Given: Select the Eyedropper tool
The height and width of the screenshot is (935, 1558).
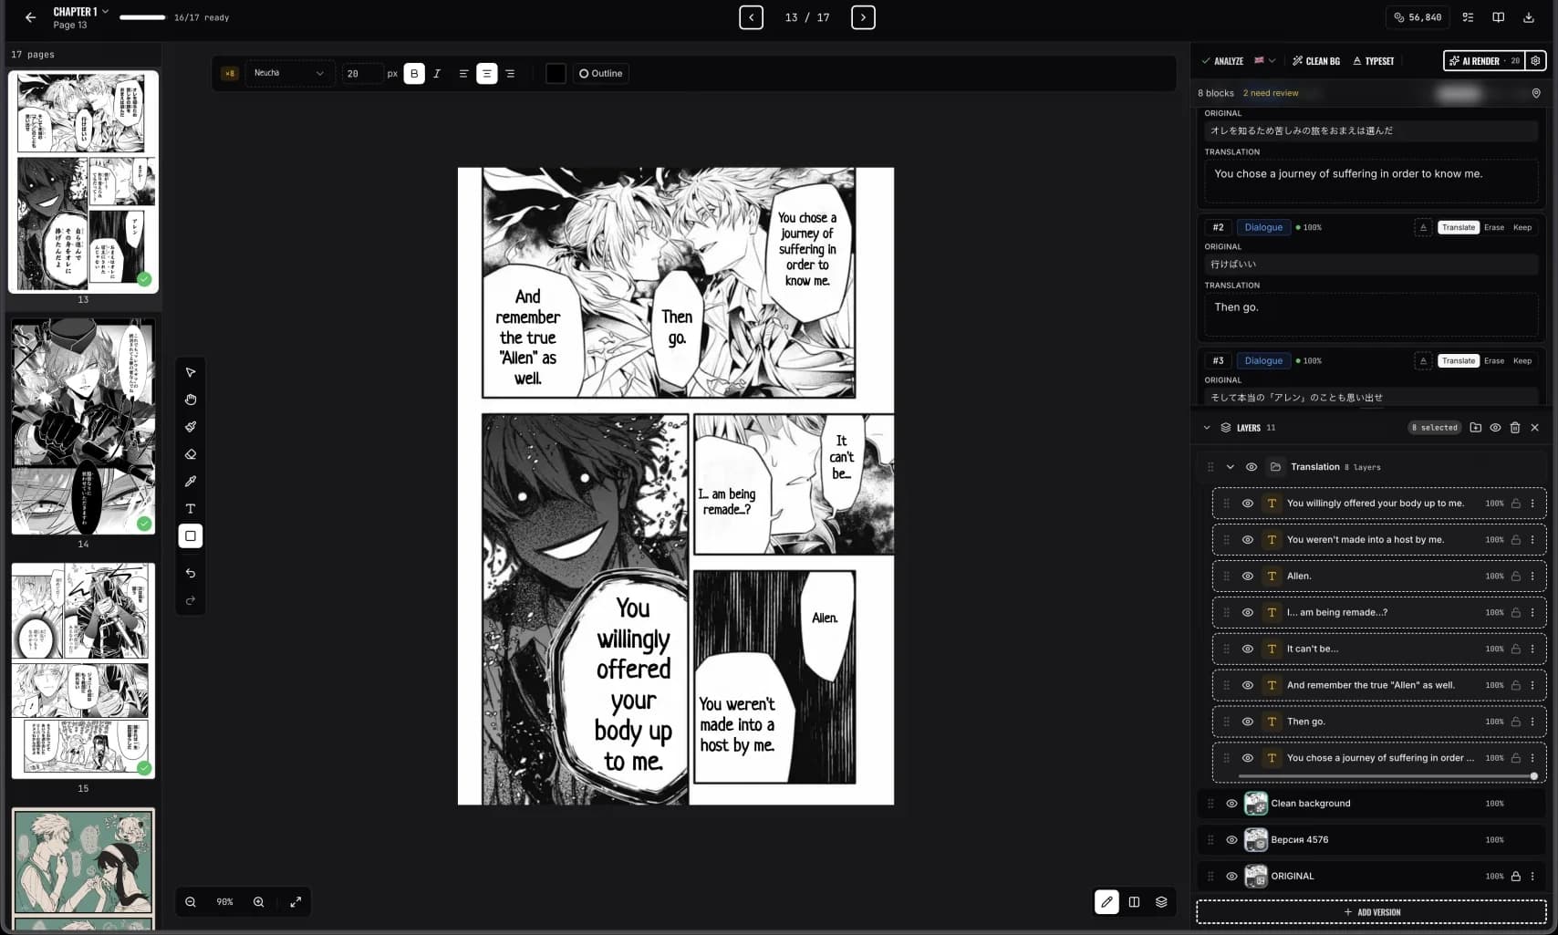Looking at the screenshot, I should [x=191, y=482].
